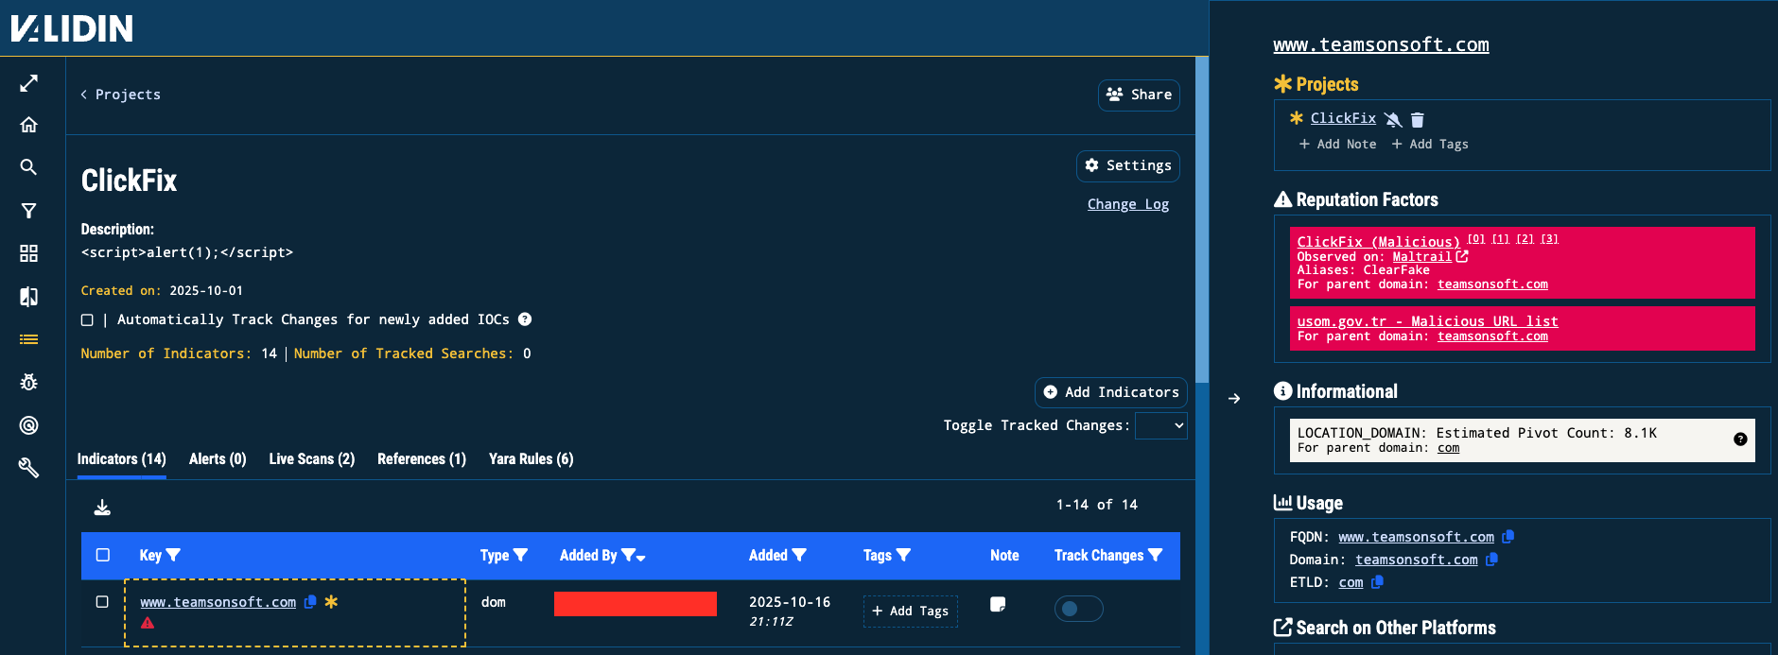The width and height of the screenshot is (1778, 655).
Task: Click muted bell icon next to ClickFix
Action: click(1393, 119)
